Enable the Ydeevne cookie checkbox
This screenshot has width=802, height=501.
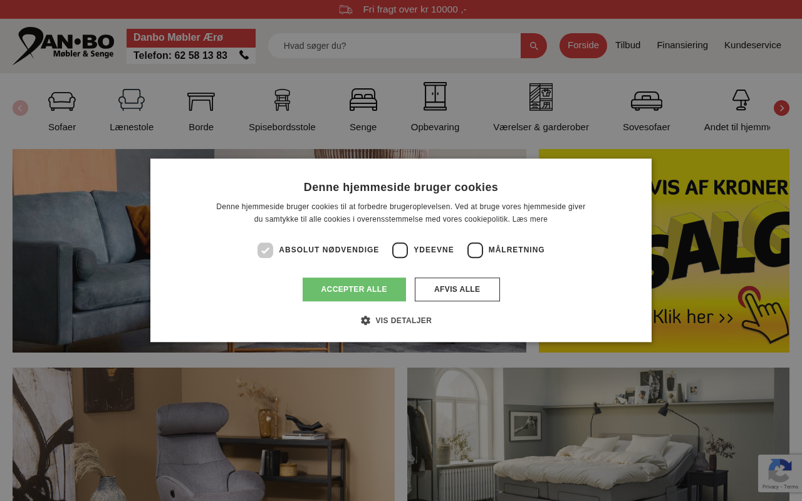400,250
